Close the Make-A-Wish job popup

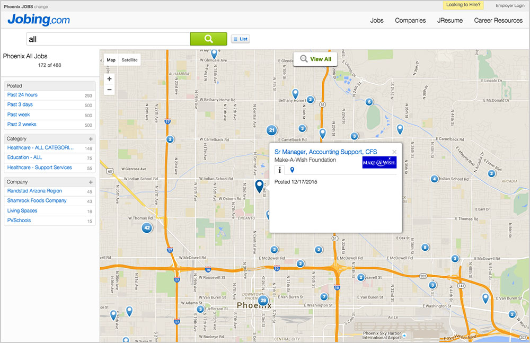tap(394, 152)
